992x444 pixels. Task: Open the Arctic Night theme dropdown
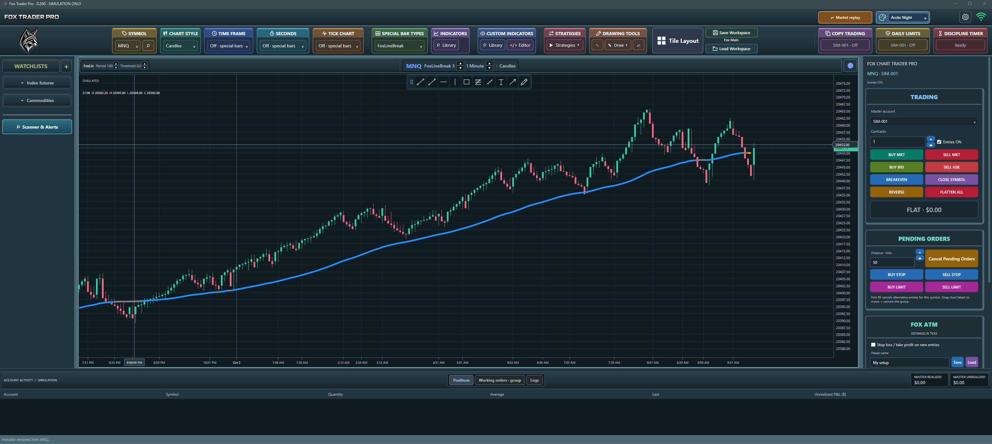coord(908,17)
